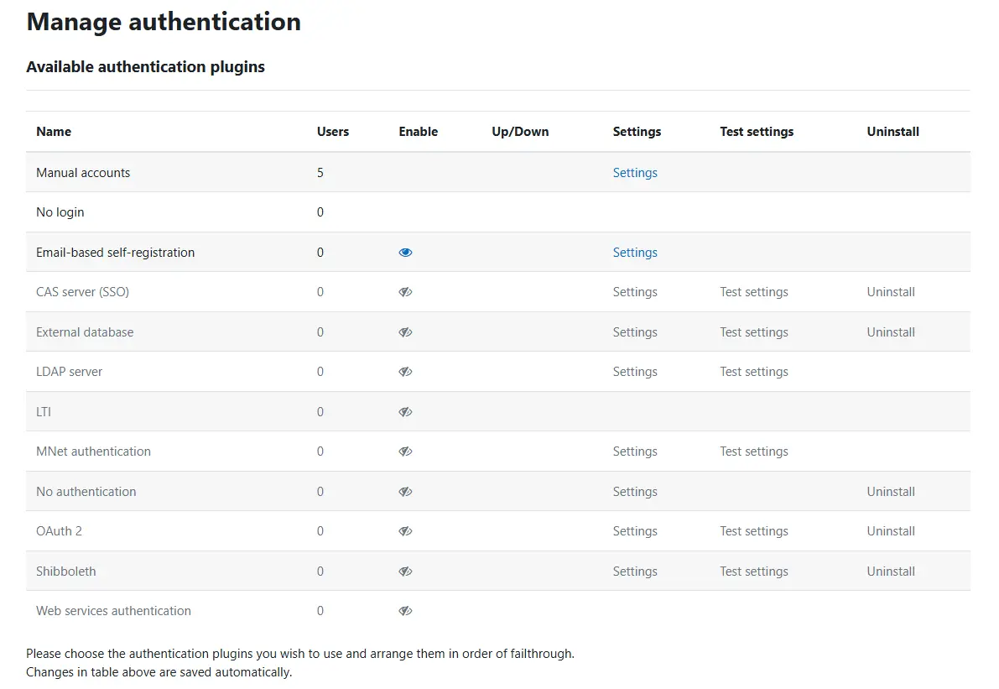
Task: Enable LTI authentication eye icon
Action: coord(405,412)
